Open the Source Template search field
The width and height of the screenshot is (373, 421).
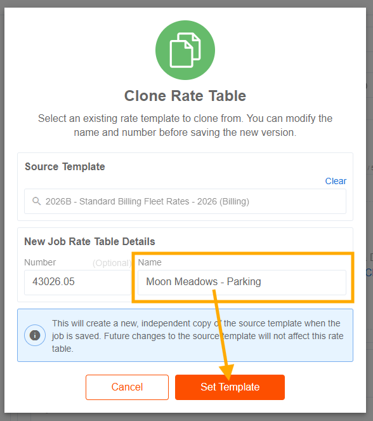click(185, 201)
